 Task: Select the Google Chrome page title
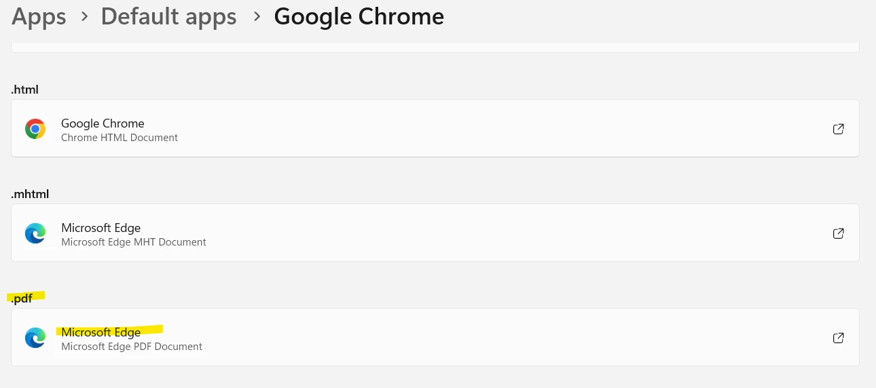click(359, 16)
